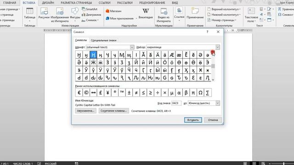Select the pi symbol in recent symbols

point(193,93)
